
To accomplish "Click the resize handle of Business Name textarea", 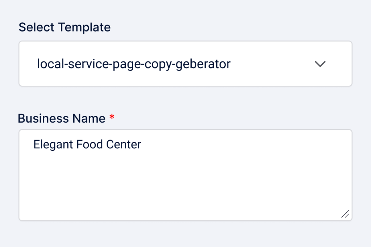I will click(345, 214).
